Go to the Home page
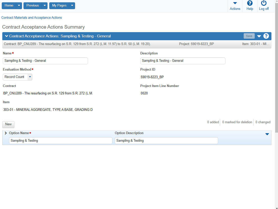This screenshot has width=278, height=209. click(9, 6)
